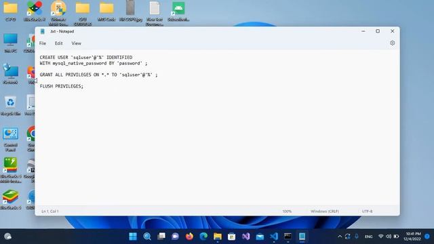This screenshot has width=434, height=244.
Task: Open the Mail app on the taskbar
Action: click(260, 237)
